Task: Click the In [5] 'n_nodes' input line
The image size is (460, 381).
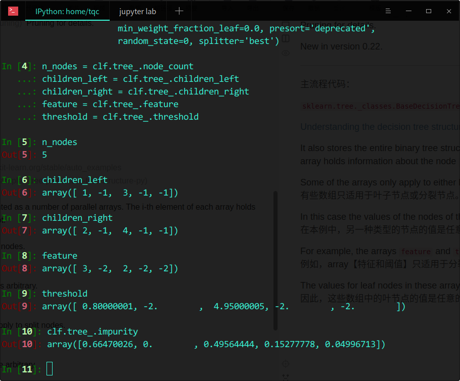Action: (x=60, y=142)
